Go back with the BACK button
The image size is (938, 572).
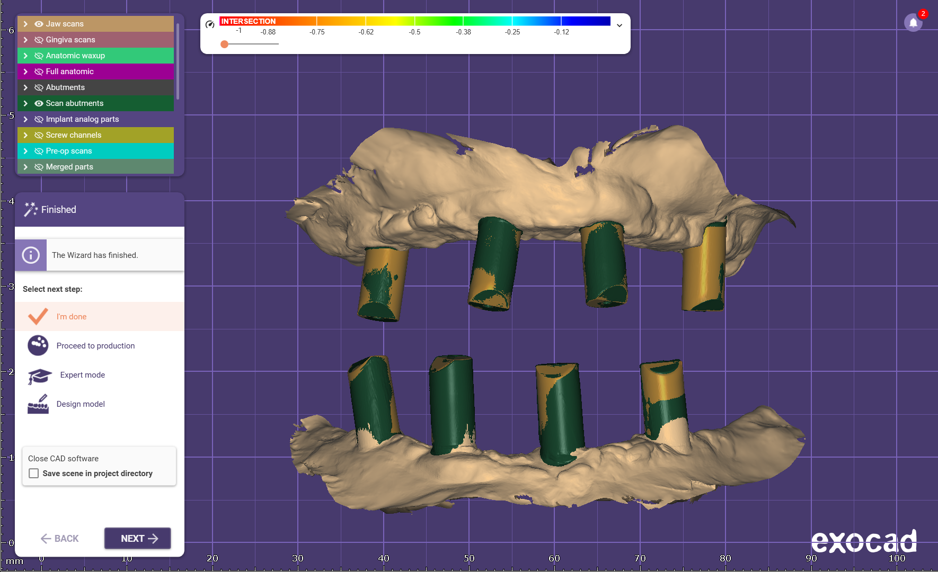[x=59, y=539]
